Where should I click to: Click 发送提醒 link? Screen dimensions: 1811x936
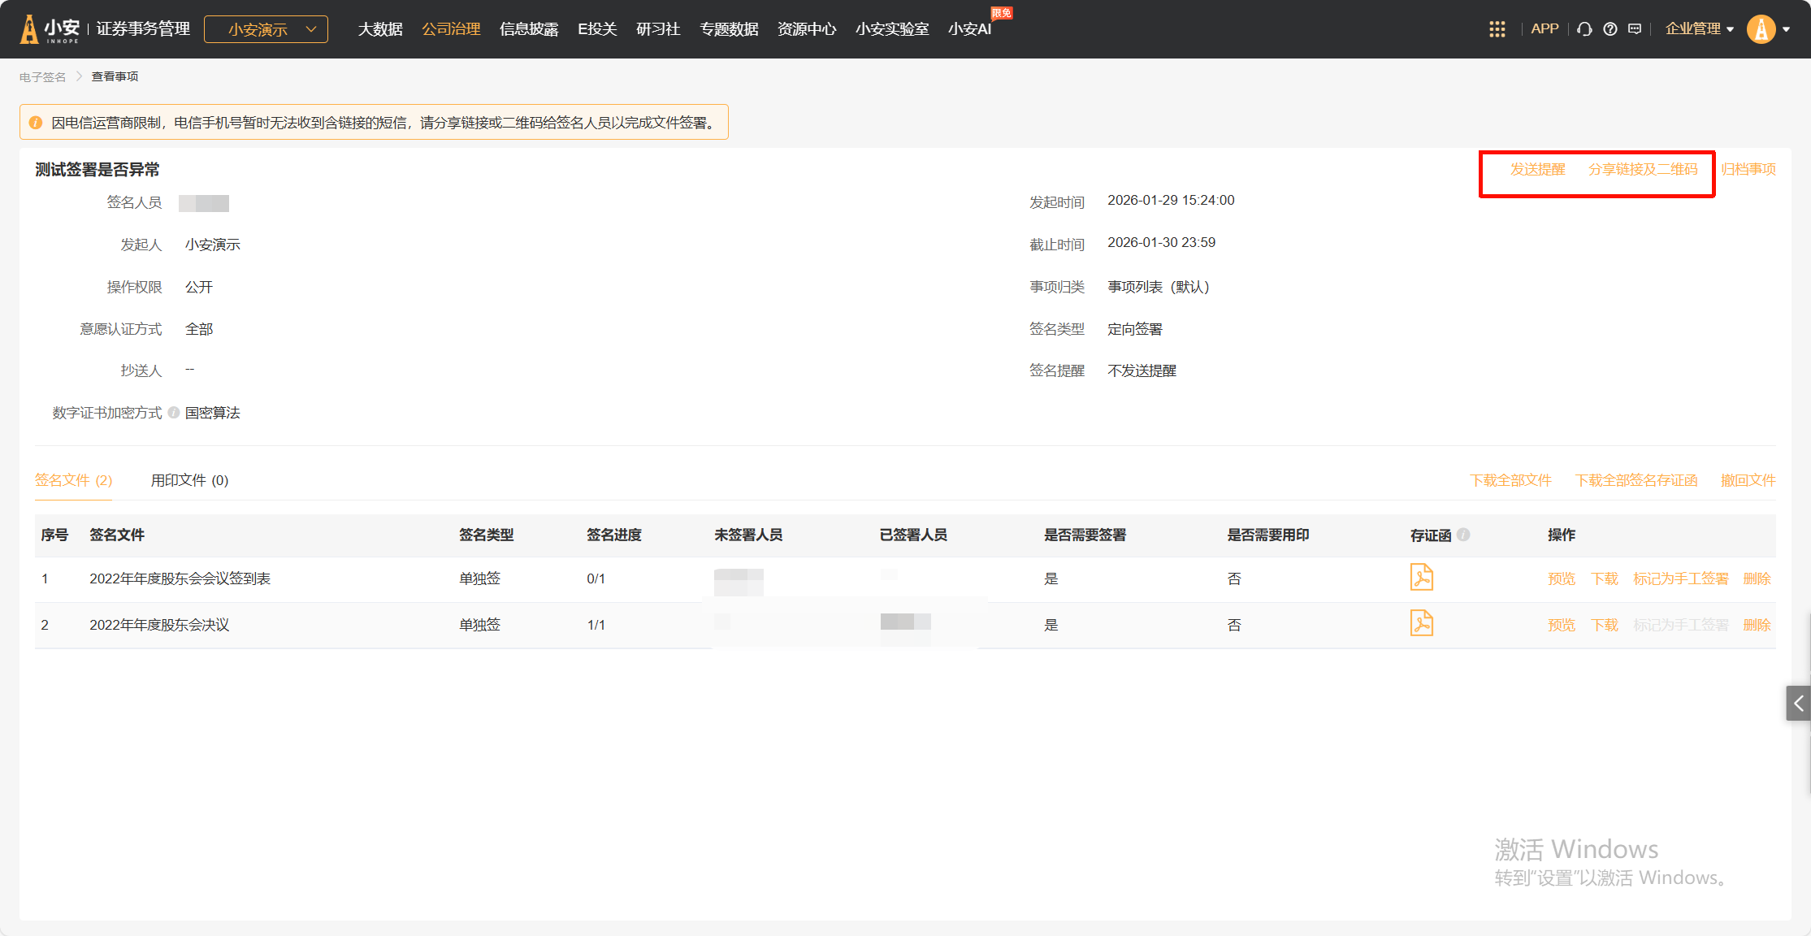(1537, 169)
